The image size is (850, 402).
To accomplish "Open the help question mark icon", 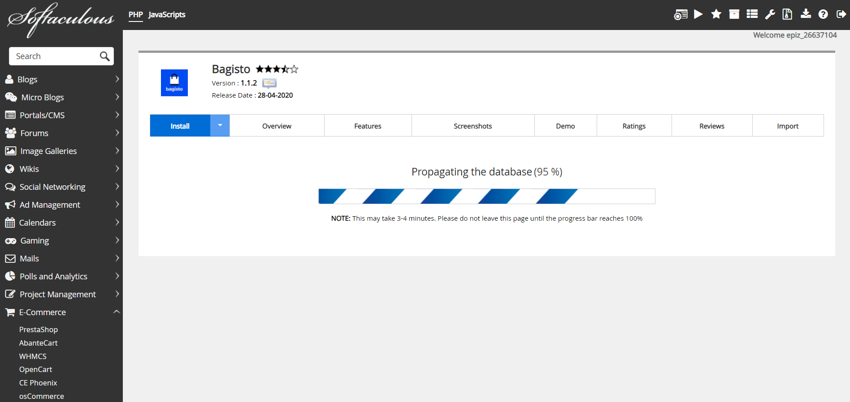I will click(x=823, y=14).
